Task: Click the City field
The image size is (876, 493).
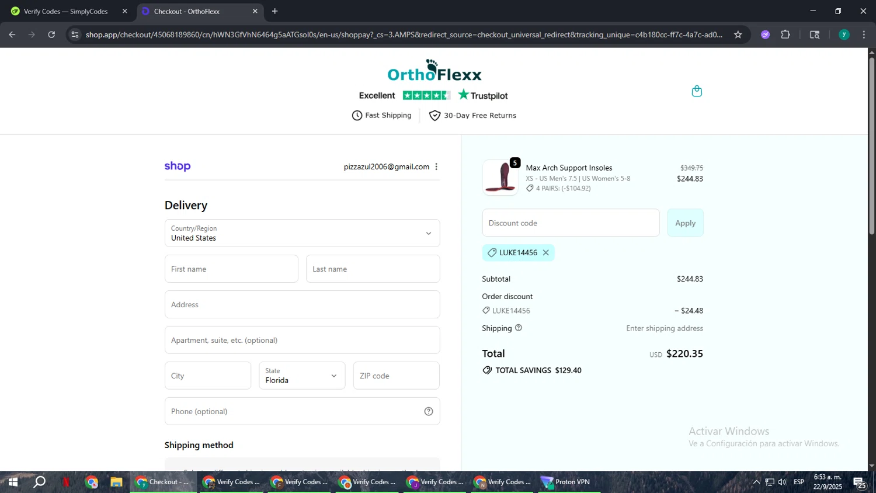Action: tap(208, 376)
